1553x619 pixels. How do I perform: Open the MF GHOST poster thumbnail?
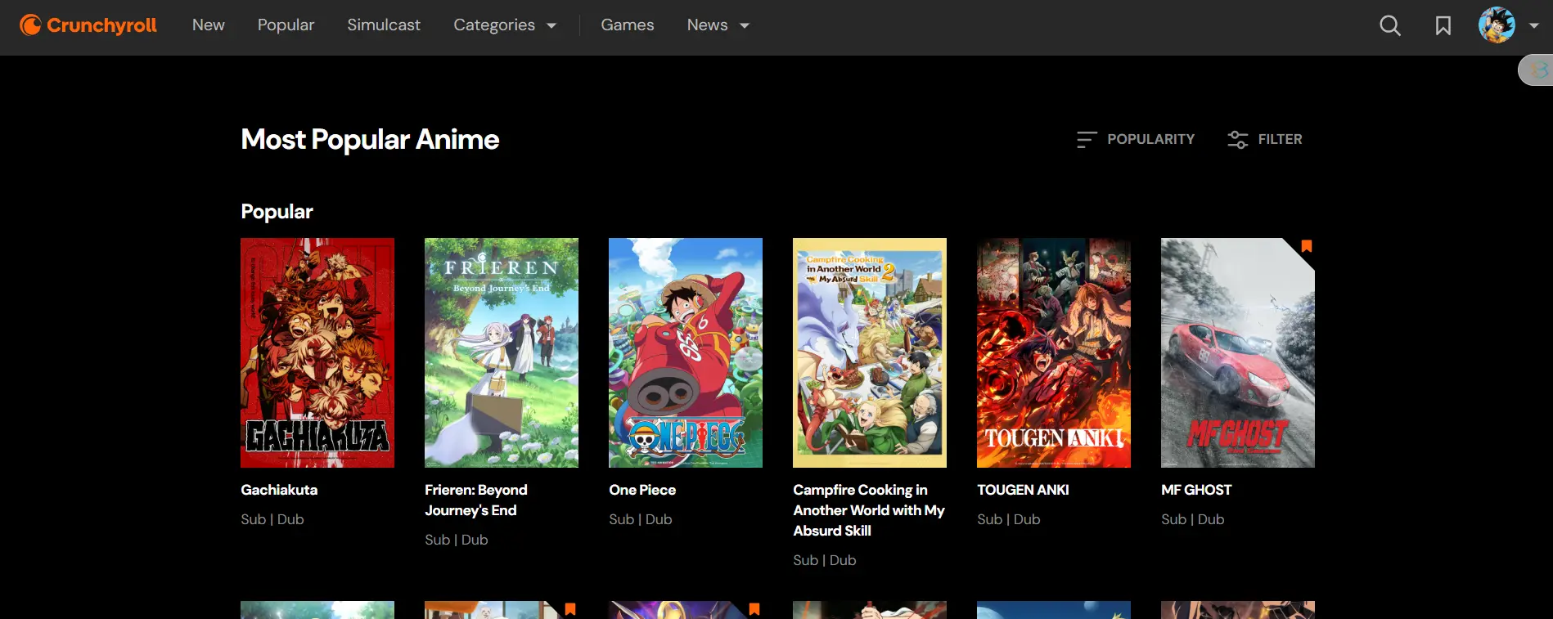[1238, 352]
